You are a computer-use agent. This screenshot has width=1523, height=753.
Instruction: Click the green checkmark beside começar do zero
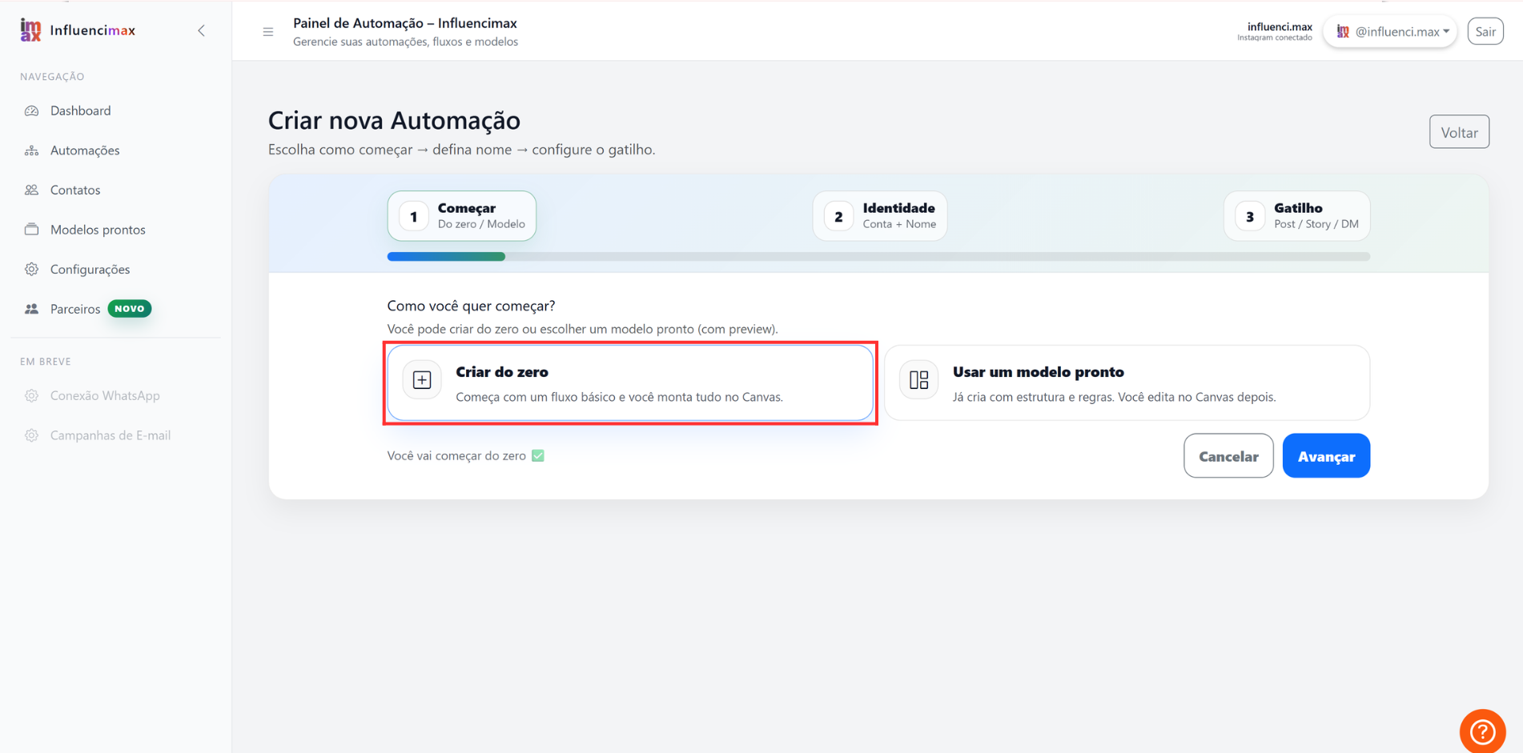538,455
